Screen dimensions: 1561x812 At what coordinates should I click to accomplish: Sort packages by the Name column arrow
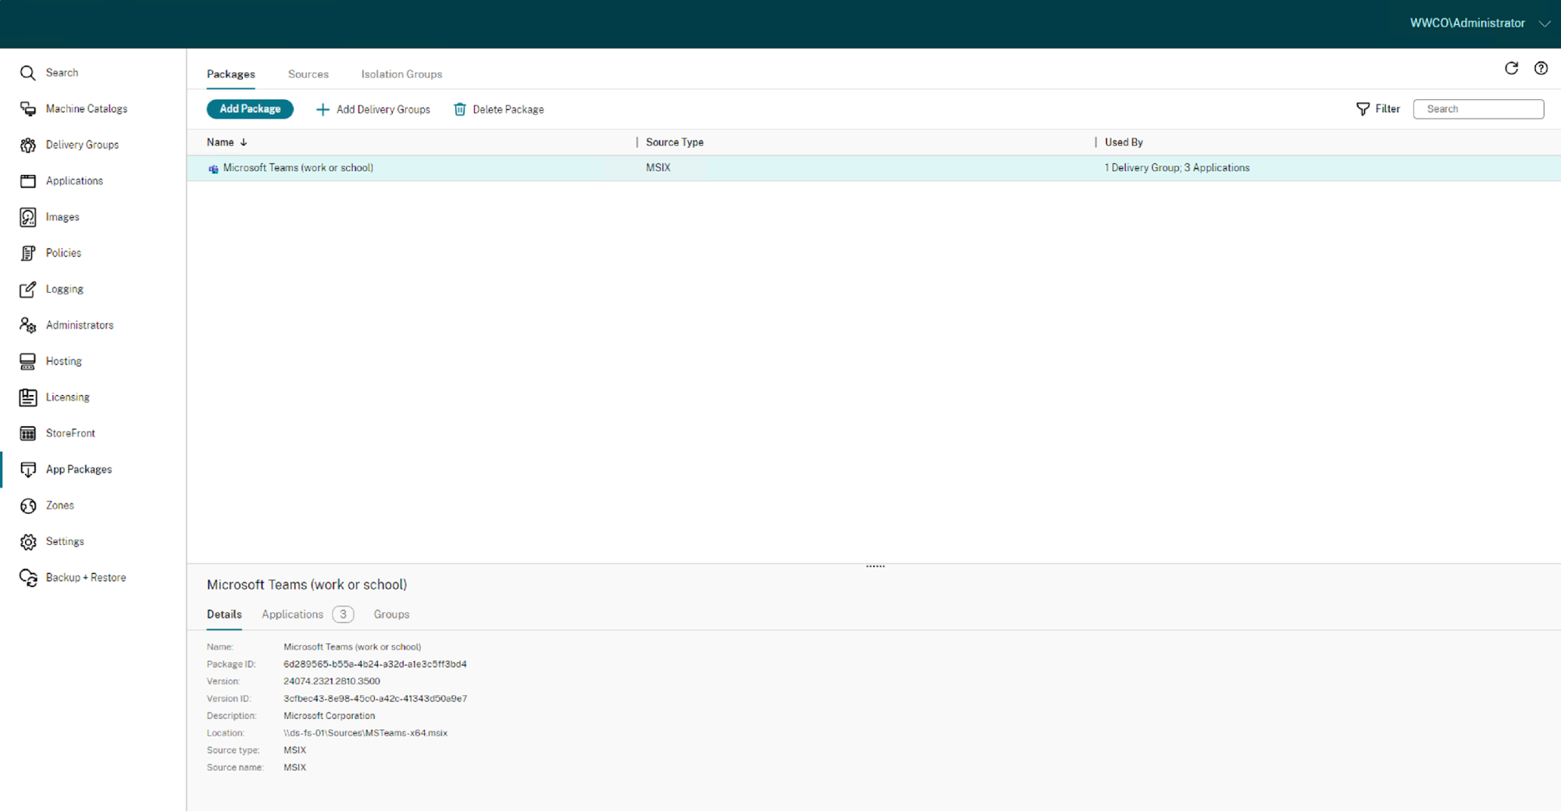244,142
